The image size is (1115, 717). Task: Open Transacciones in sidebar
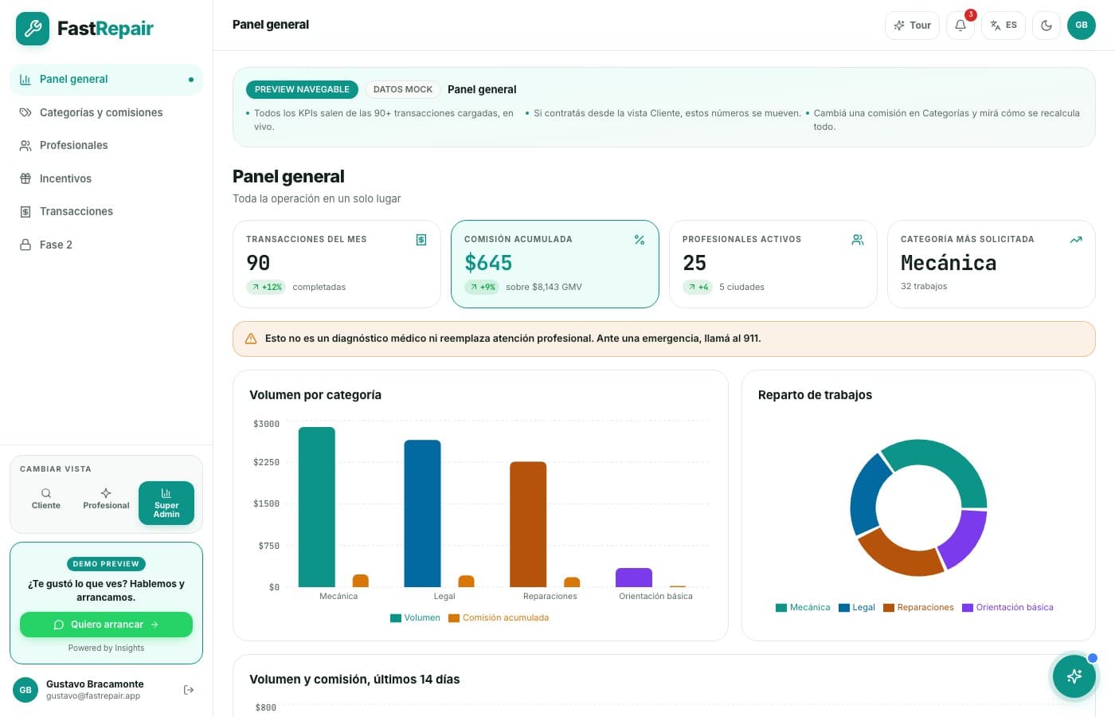point(106,211)
